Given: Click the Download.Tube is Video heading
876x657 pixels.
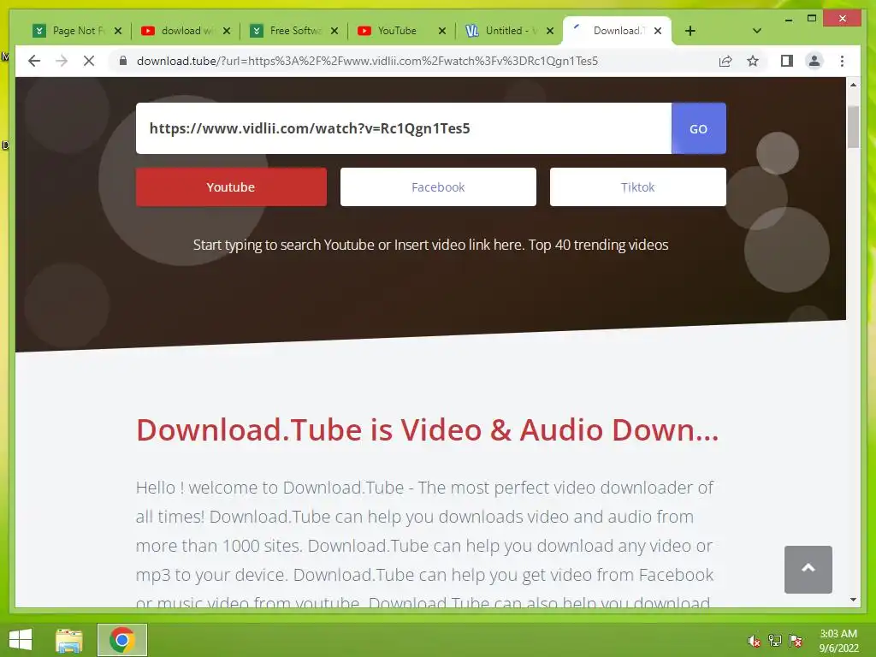Looking at the screenshot, I should click(x=428, y=429).
